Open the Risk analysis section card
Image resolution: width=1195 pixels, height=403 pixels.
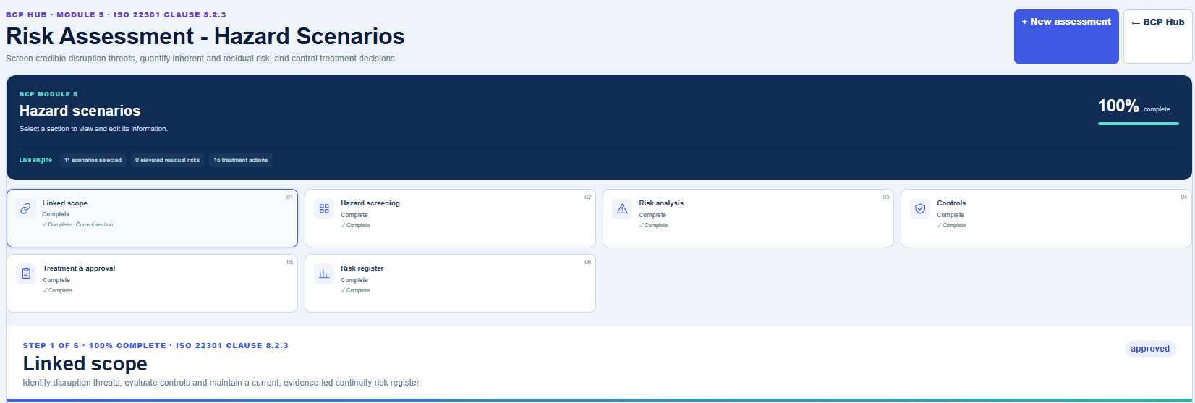[x=748, y=219]
